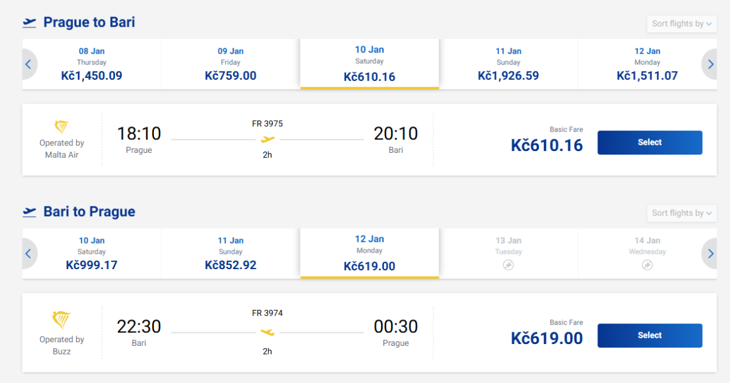Show later dates for Bari to Prague

710,253
